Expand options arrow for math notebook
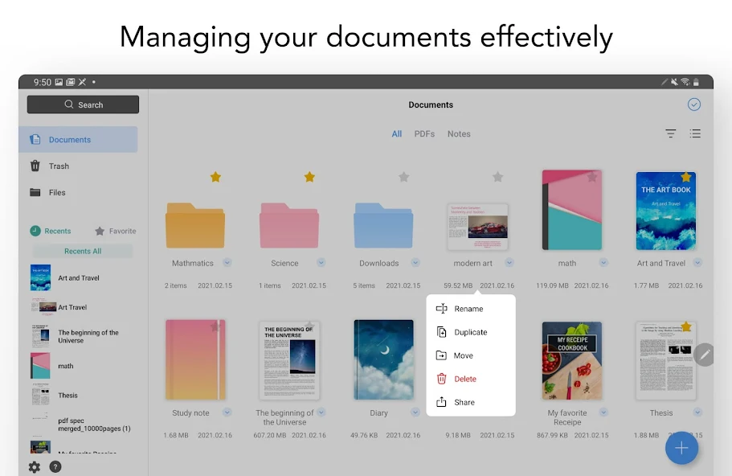732x476 pixels. point(603,263)
